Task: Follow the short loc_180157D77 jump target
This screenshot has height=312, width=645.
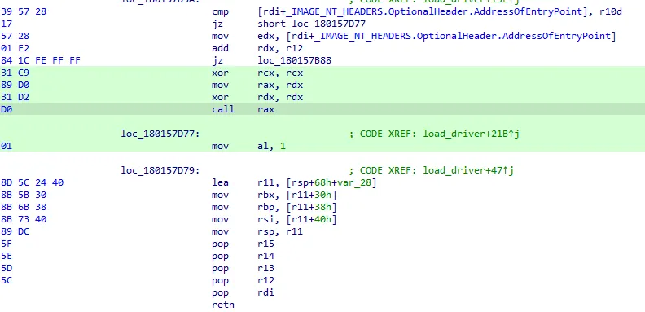Action: (x=311, y=24)
